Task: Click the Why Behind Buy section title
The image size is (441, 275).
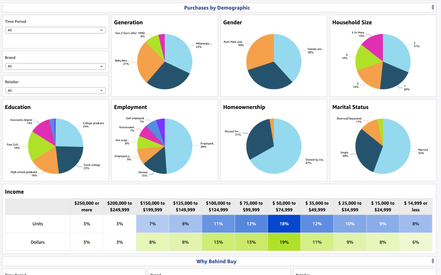Action: 216,261
